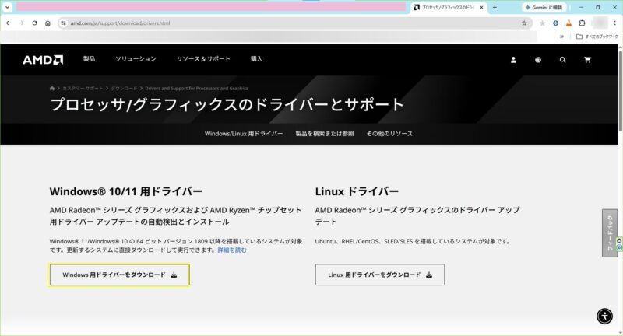Screen dimensions: 623x336
Task: Open the site search magnifier icon
Action: (x=562, y=60)
